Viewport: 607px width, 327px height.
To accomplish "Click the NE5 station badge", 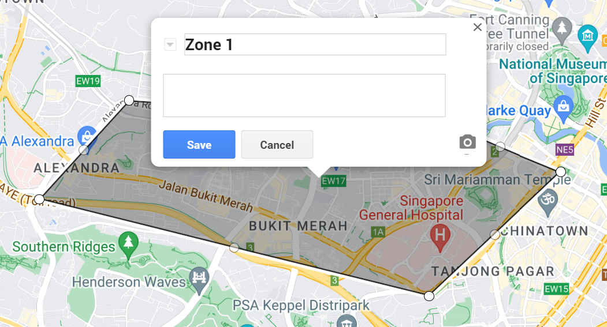I will pos(564,149).
